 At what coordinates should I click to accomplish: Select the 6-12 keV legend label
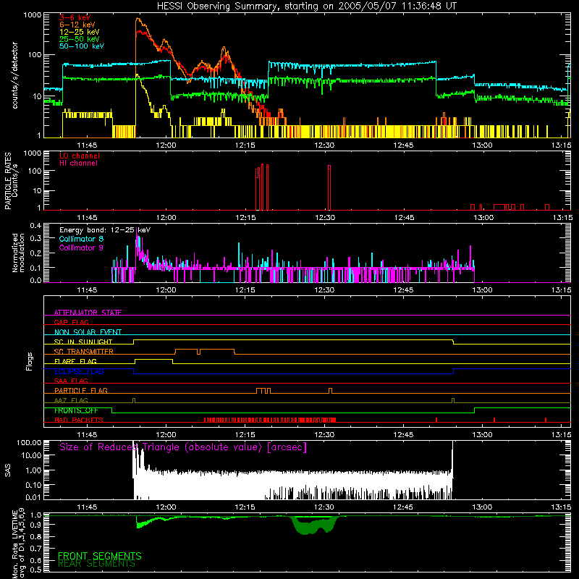point(77,25)
